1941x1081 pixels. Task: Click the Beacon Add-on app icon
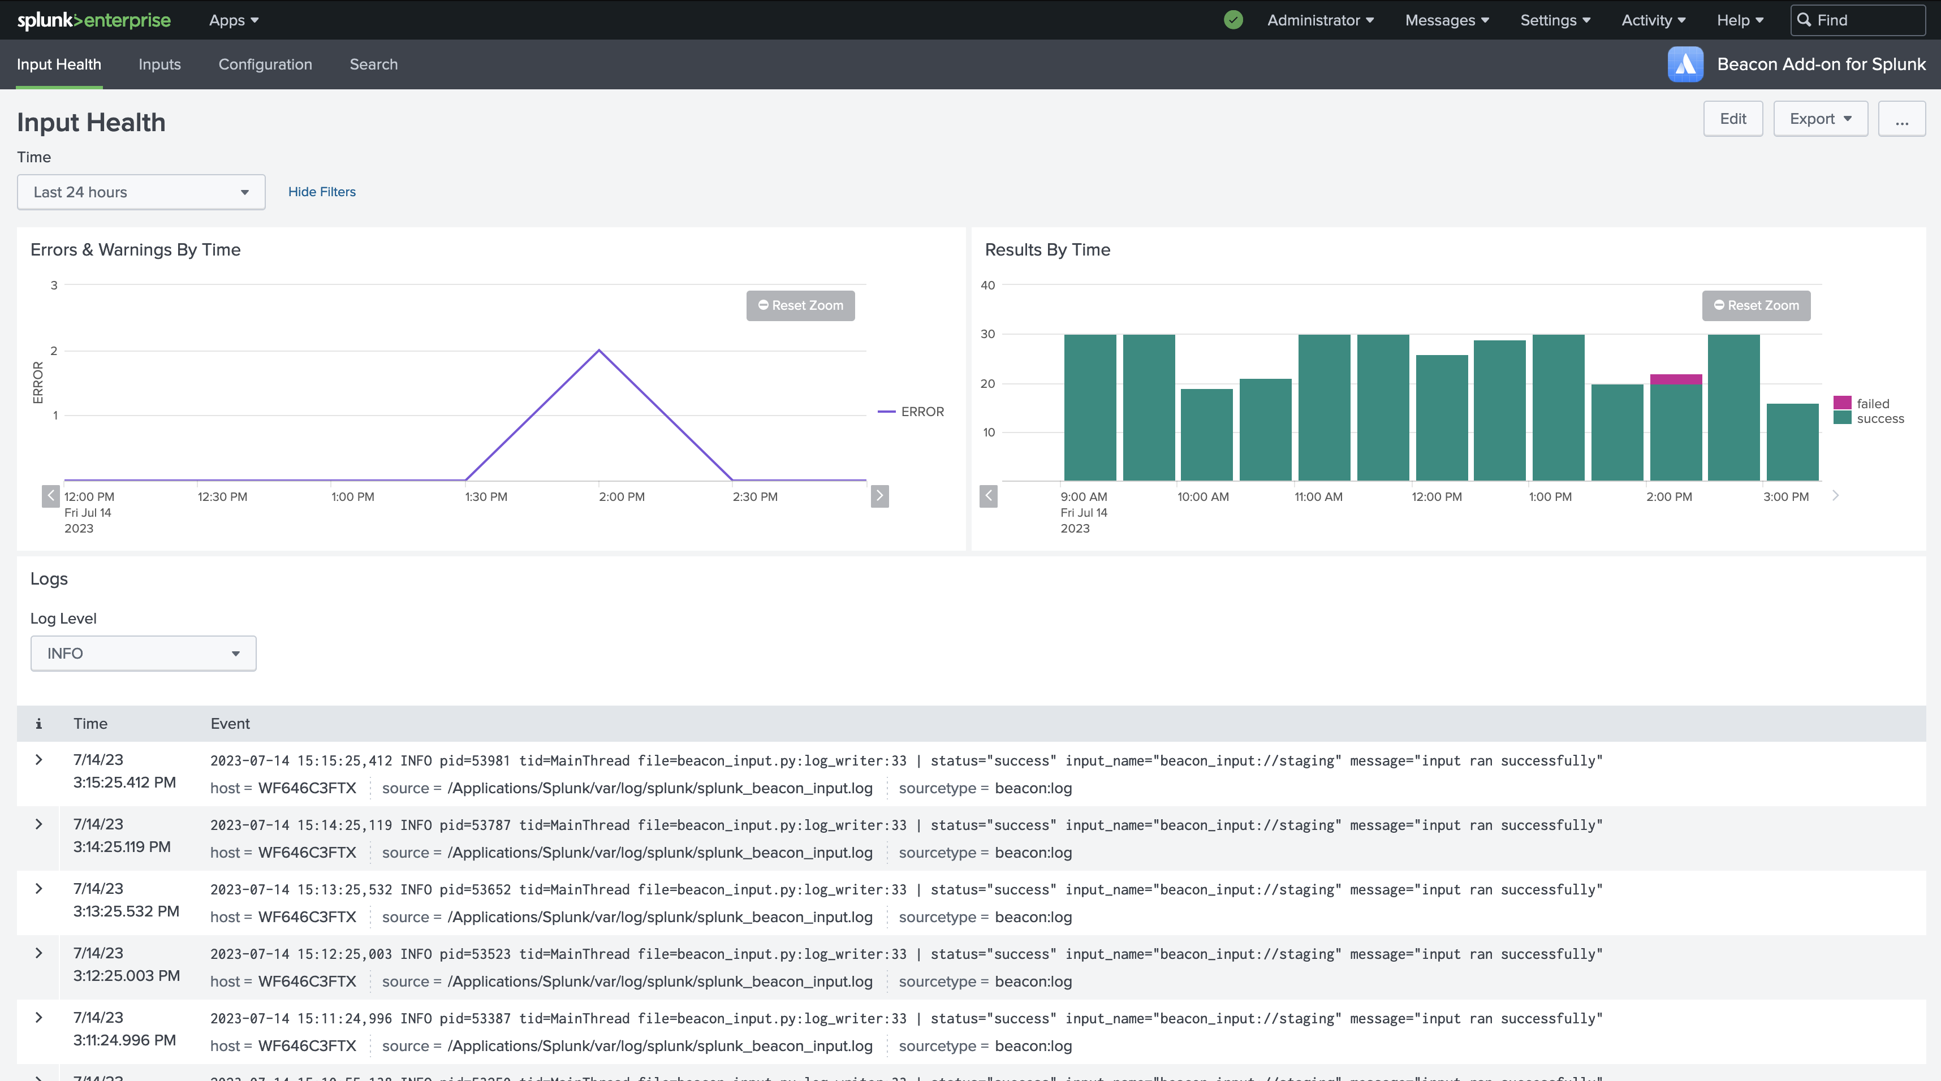point(1685,64)
